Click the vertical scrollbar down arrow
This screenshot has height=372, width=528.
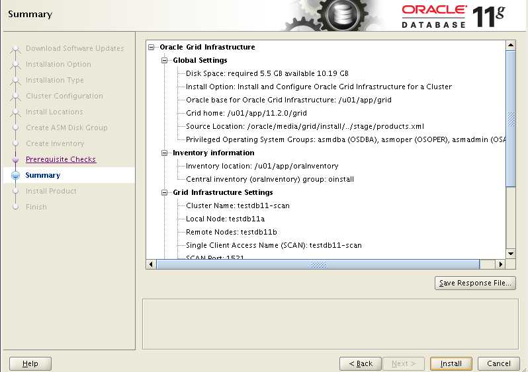tap(511, 254)
